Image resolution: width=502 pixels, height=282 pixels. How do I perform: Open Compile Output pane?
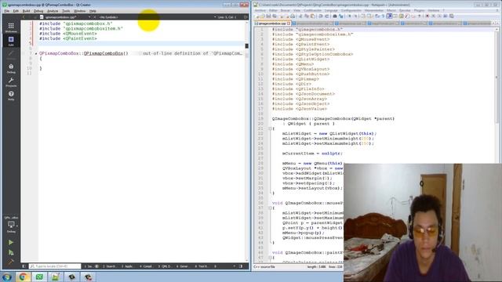146,266
